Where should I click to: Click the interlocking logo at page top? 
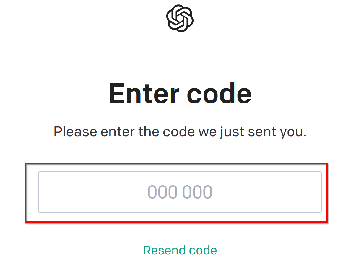tap(180, 18)
